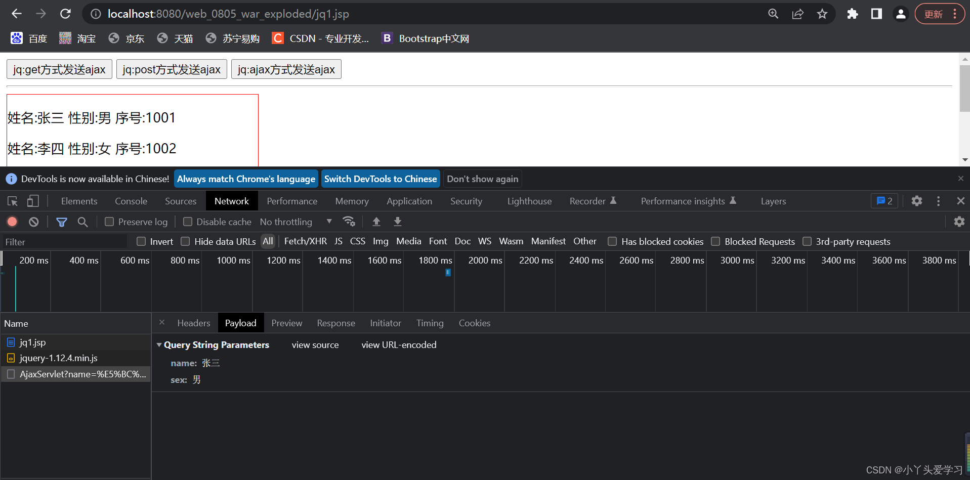
Task: Click Always match Chrome's language
Action: [246, 179]
